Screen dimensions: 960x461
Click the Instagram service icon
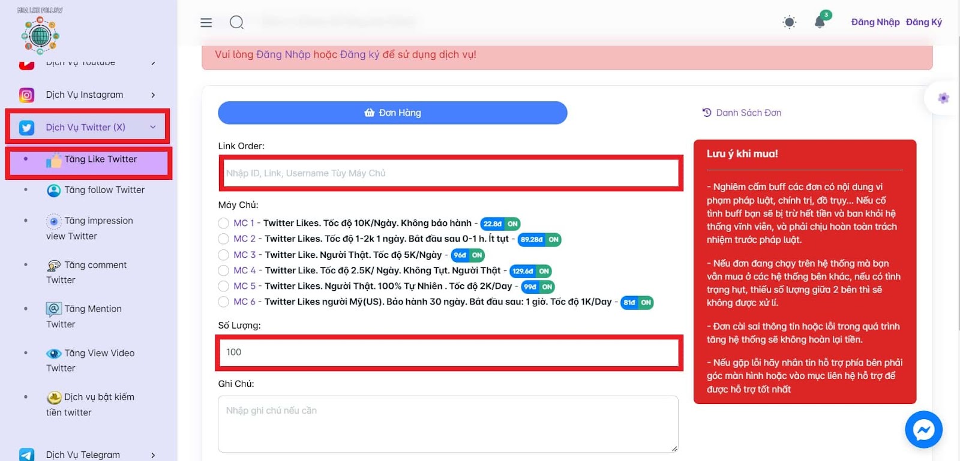point(26,95)
